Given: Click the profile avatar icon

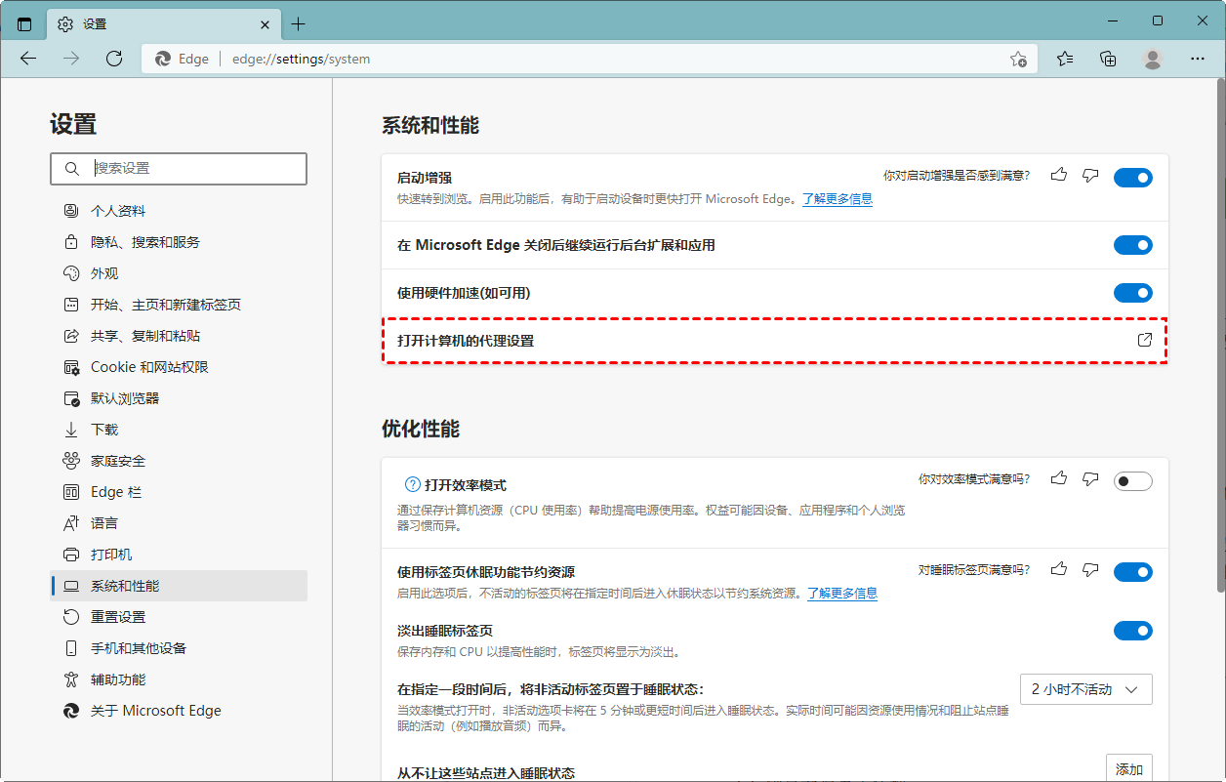Looking at the screenshot, I should tap(1153, 59).
